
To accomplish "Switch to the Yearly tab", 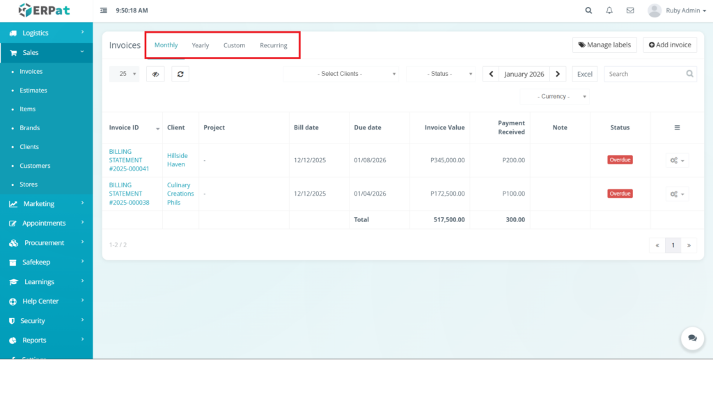I will coord(201,45).
